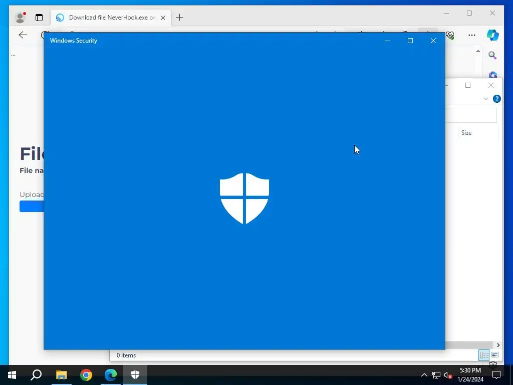Minimize the Edge browser window

tap(446, 13)
